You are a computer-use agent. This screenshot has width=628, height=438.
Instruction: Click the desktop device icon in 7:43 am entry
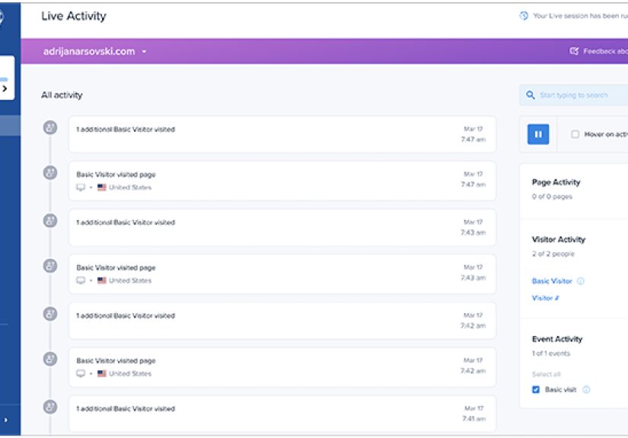(81, 280)
